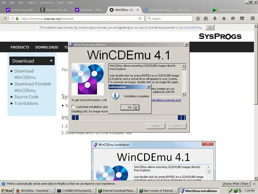
Task: Click the green padlock security icon
Action: coord(17,18)
